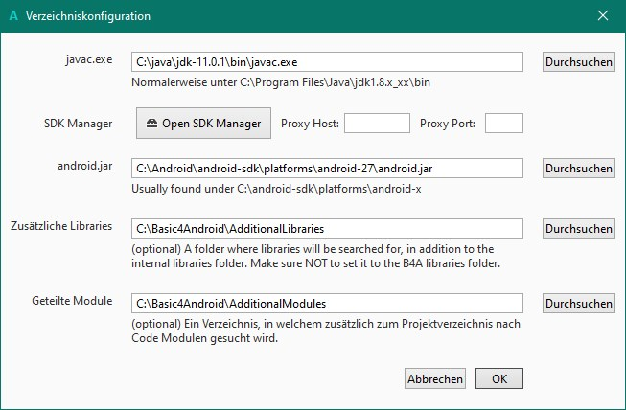
Task: Click the Zusätzliche Libraries path field
Action: pos(327,229)
